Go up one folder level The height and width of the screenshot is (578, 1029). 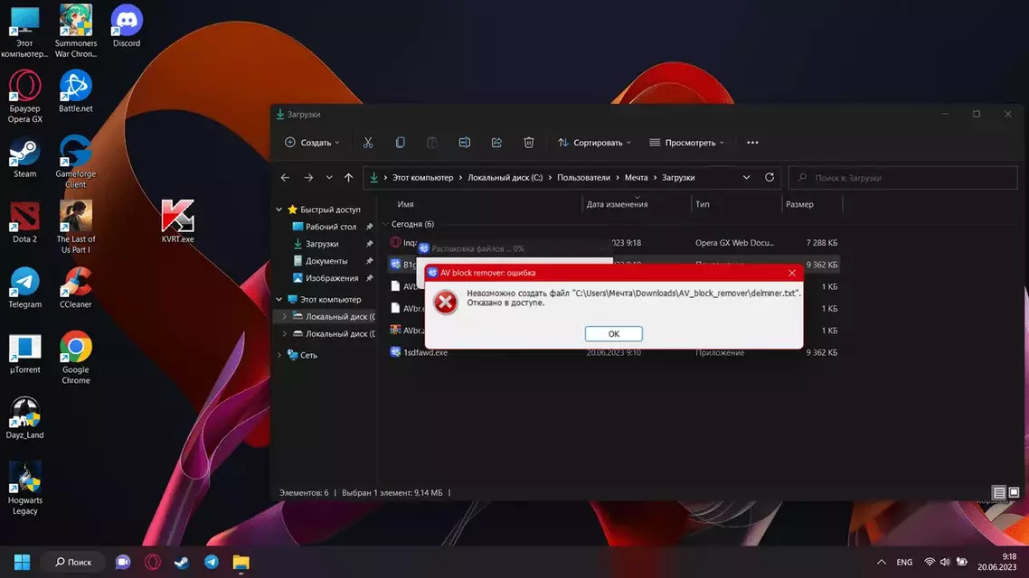click(x=348, y=178)
